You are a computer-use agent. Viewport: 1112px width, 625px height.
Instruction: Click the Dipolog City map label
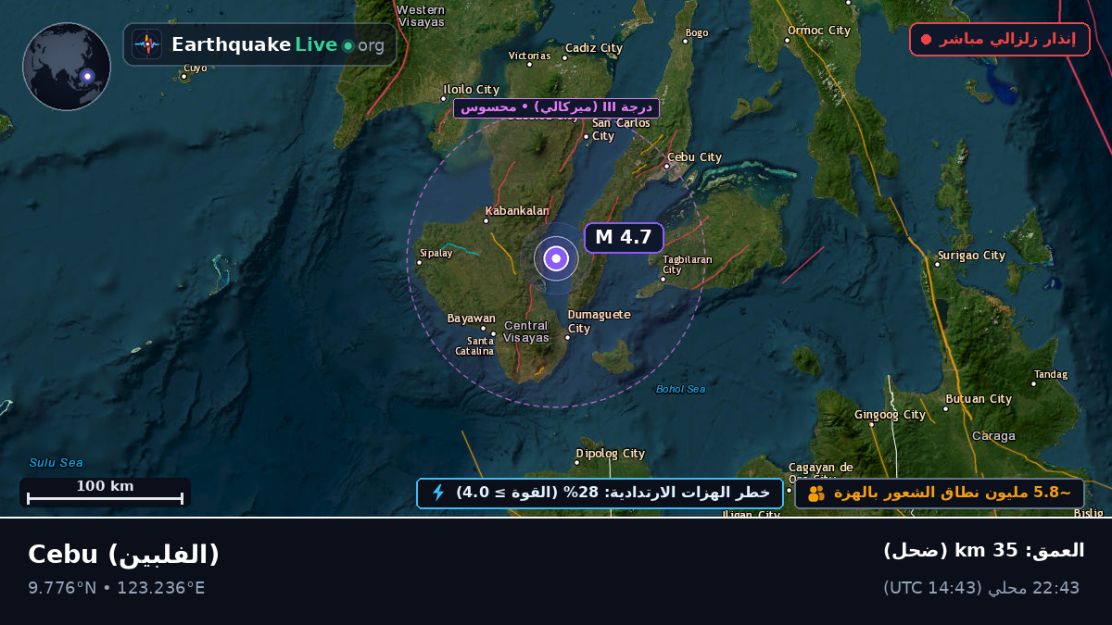tap(610, 454)
